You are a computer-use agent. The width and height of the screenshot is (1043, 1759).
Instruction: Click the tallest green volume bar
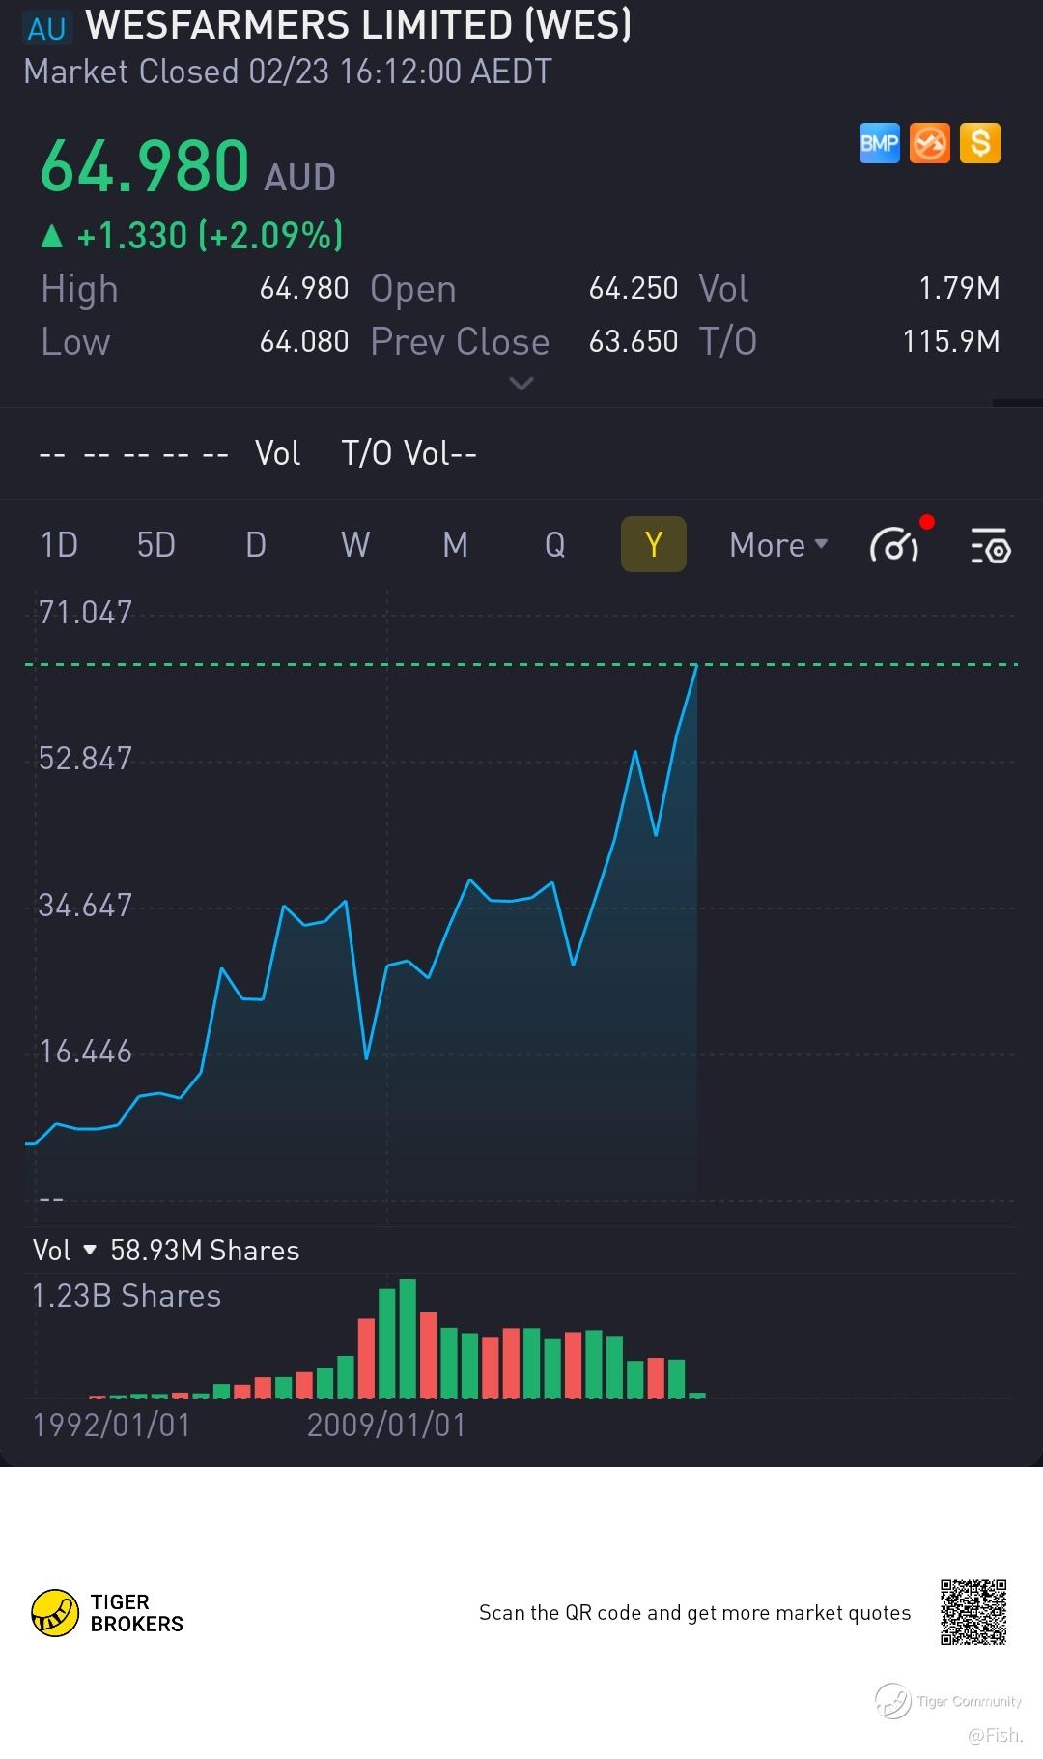click(x=408, y=1339)
